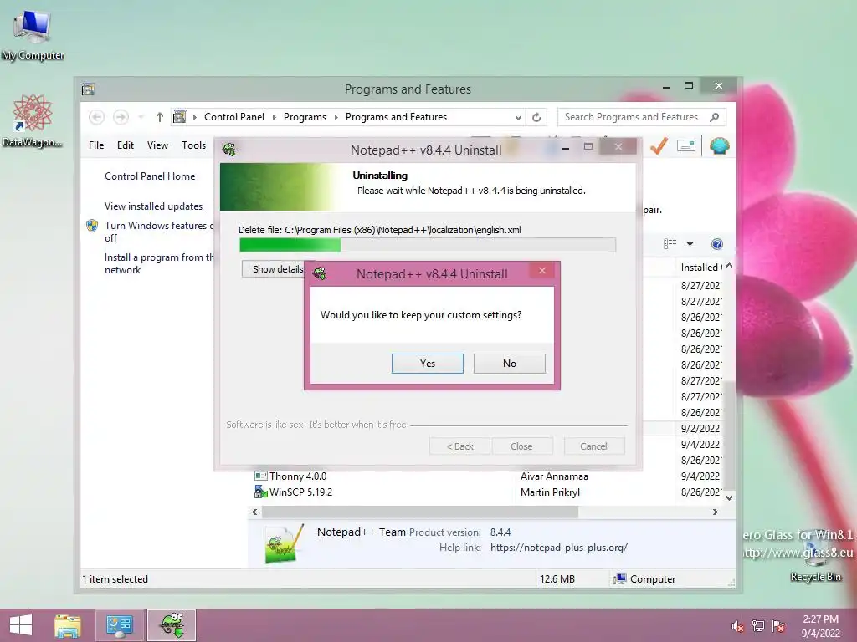This screenshot has height=642, width=857.
Task: Open the My Computer desktop icon
Action: click(x=33, y=35)
